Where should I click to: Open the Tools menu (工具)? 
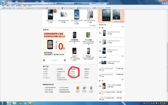pyautogui.click(x=25, y=6)
